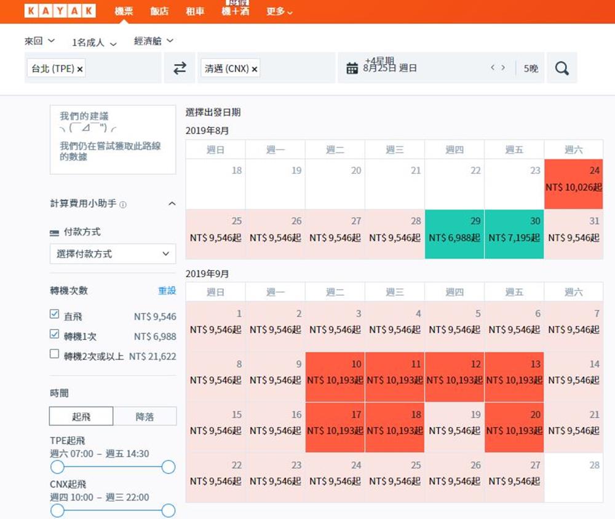Screen dimensions: 615x519
Task: Select the 降落 time button
Action: [x=145, y=416]
